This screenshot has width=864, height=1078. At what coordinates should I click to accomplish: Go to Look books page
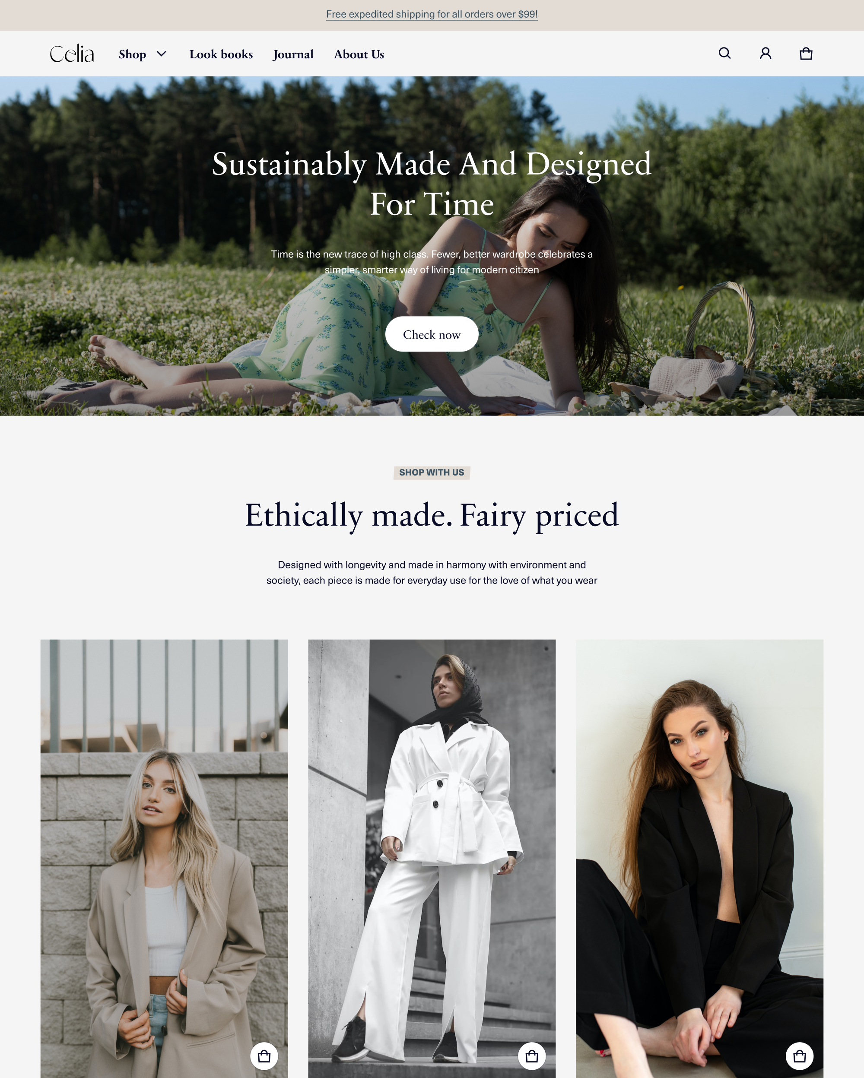pyautogui.click(x=221, y=54)
